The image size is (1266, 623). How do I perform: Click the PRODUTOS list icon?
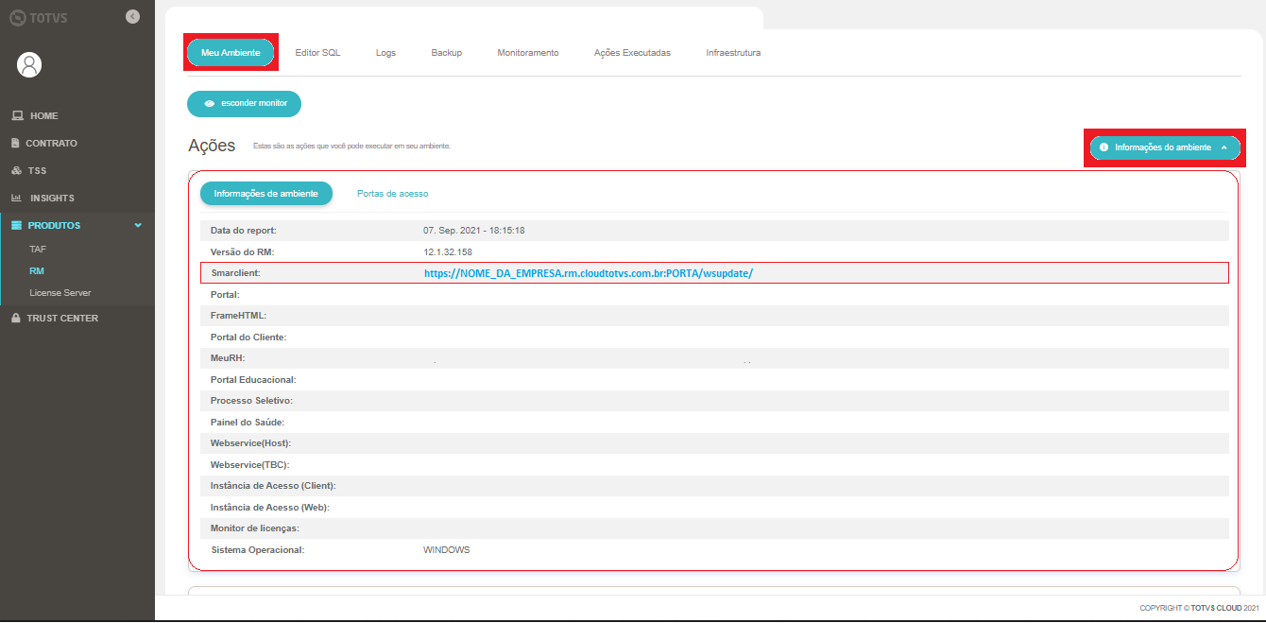pyautogui.click(x=16, y=224)
